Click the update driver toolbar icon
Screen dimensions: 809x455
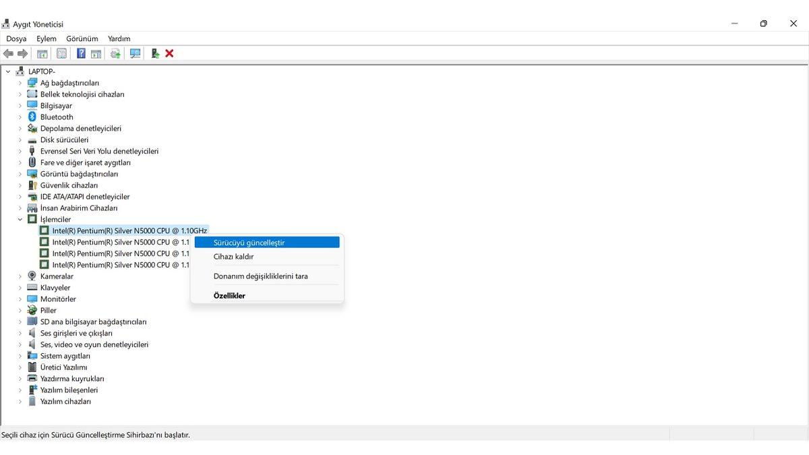(115, 53)
